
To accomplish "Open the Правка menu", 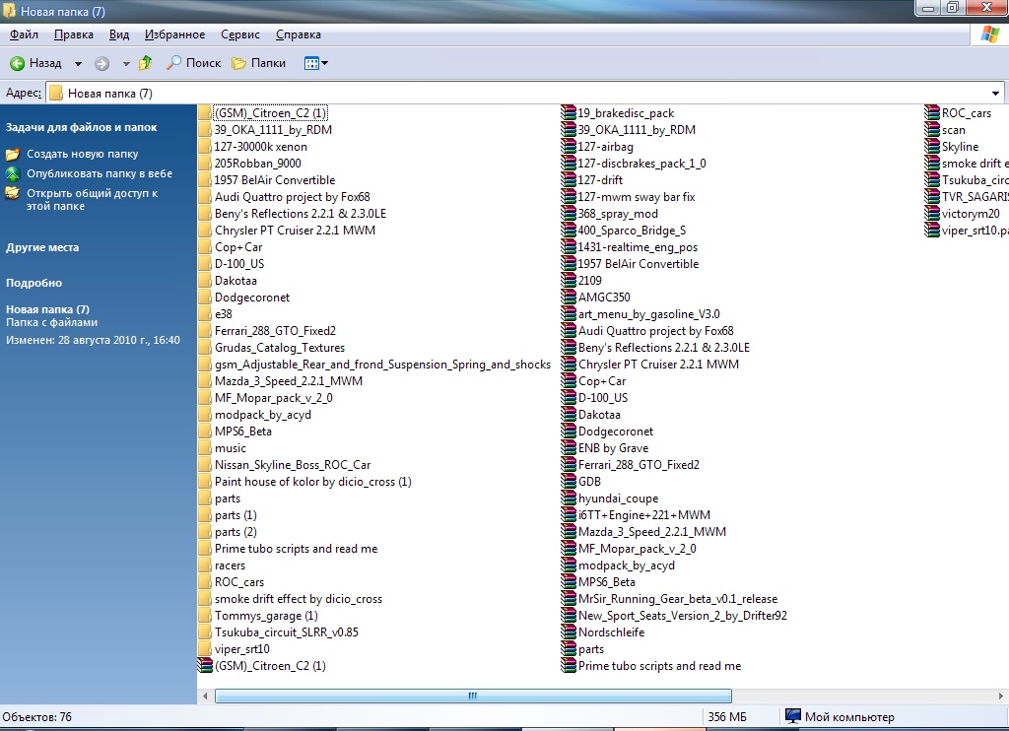I will [x=73, y=34].
